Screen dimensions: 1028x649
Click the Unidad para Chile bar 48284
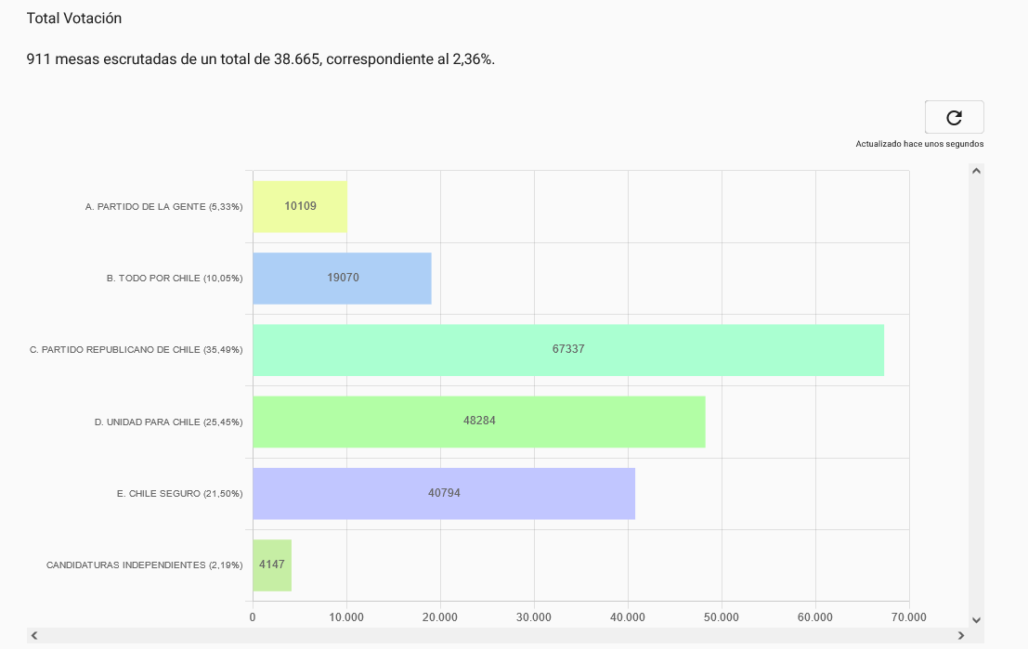479,422
